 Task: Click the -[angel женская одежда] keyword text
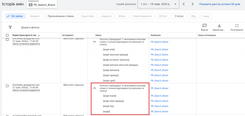[x=115, y=55]
